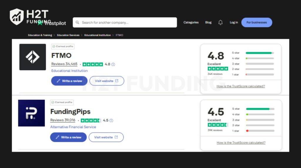Click the FundingPips Claimed profile badge
Screen dimensions: 301x168
pyautogui.click(x=62, y=103)
